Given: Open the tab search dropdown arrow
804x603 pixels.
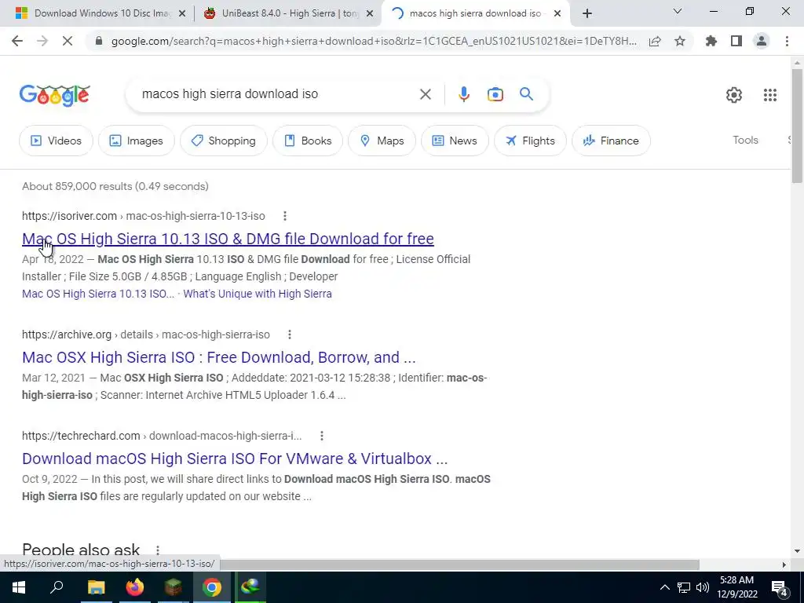Looking at the screenshot, I should (x=678, y=11).
